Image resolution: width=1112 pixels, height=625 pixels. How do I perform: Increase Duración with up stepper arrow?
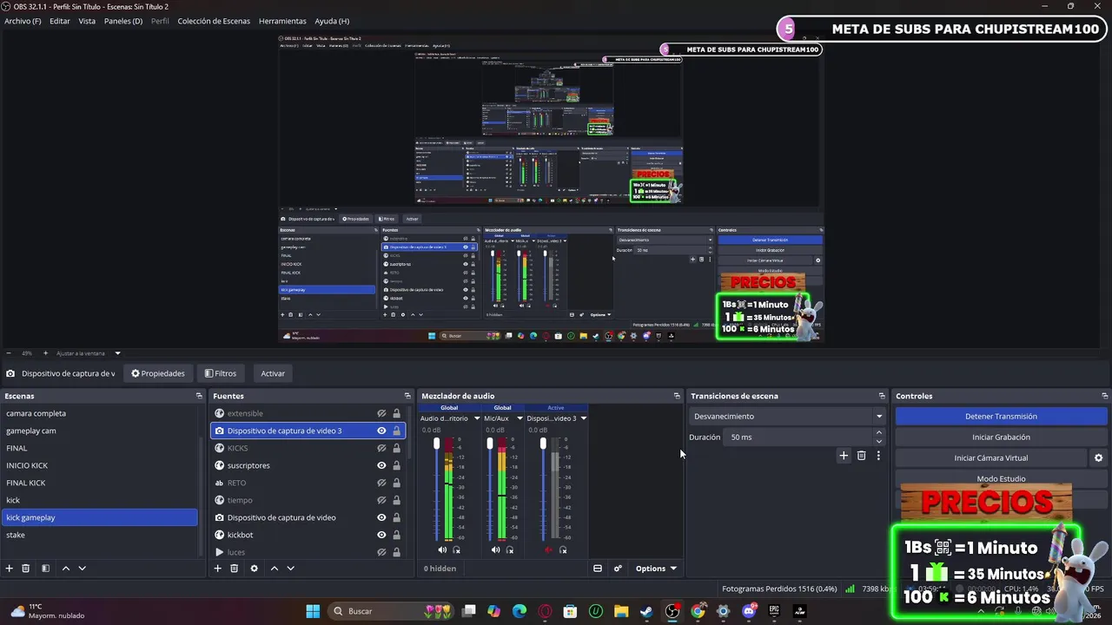(x=879, y=433)
